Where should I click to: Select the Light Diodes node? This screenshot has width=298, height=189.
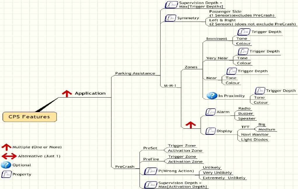click(x=255, y=139)
